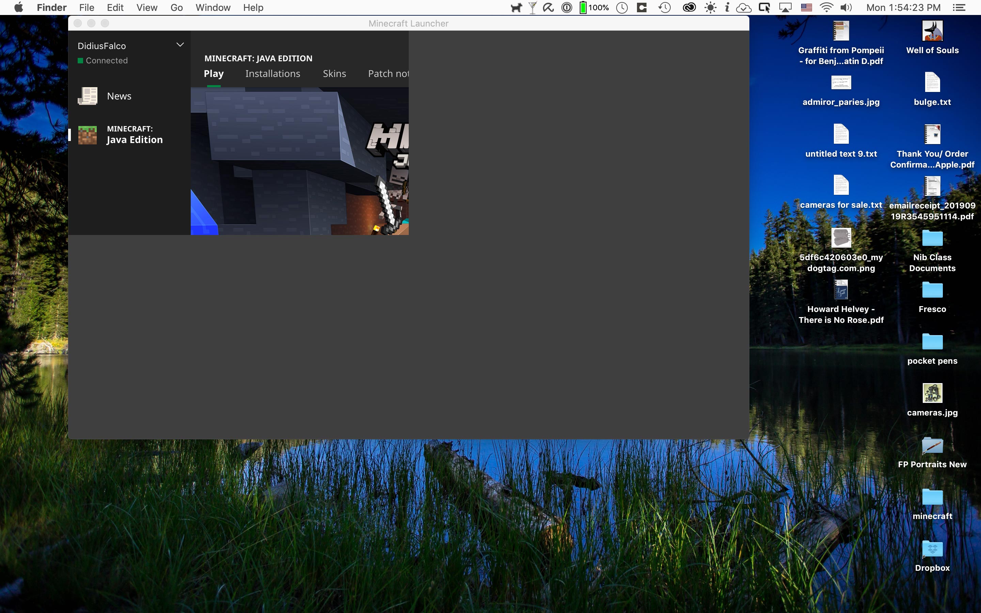Click the News newspaper icon
Screen dimensions: 981x613
tap(88, 96)
